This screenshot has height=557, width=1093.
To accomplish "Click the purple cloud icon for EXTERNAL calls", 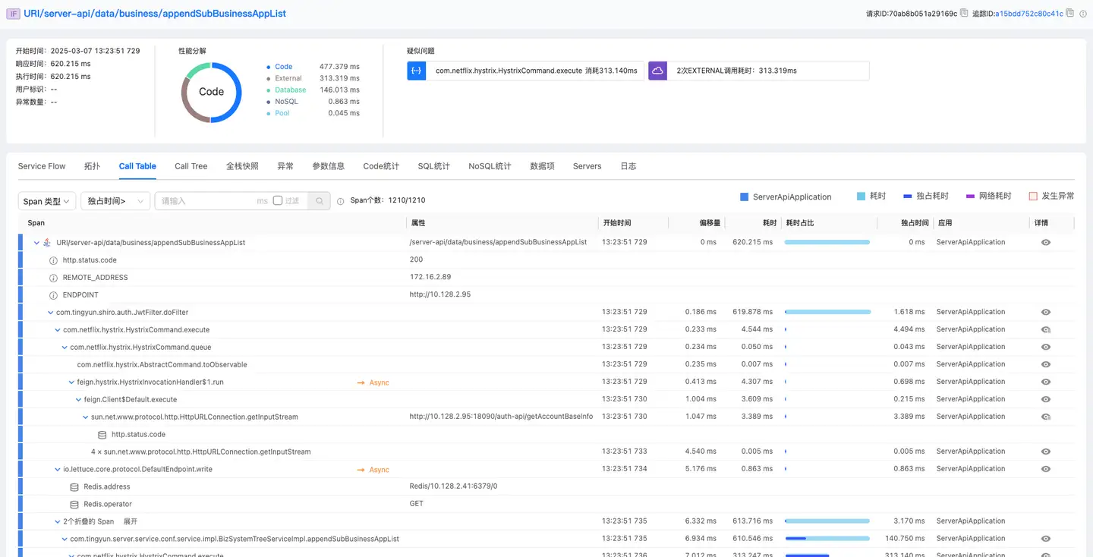I will click(657, 71).
